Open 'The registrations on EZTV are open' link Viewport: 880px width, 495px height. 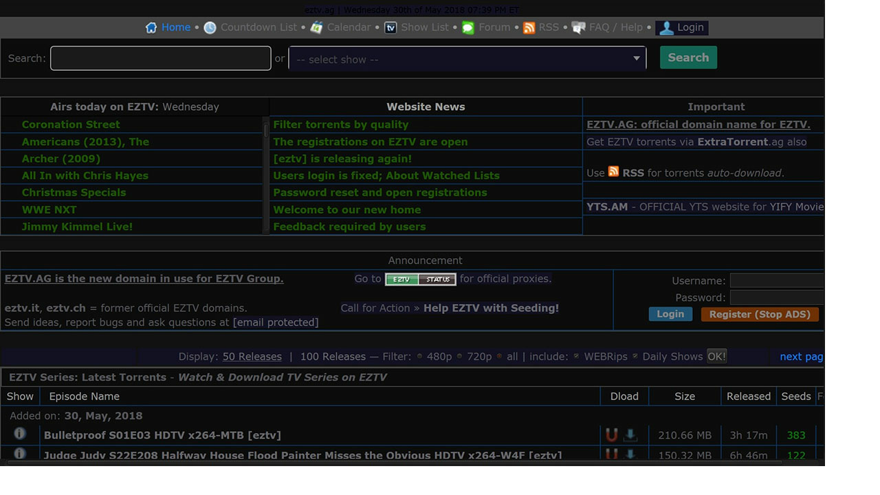(x=371, y=142)
